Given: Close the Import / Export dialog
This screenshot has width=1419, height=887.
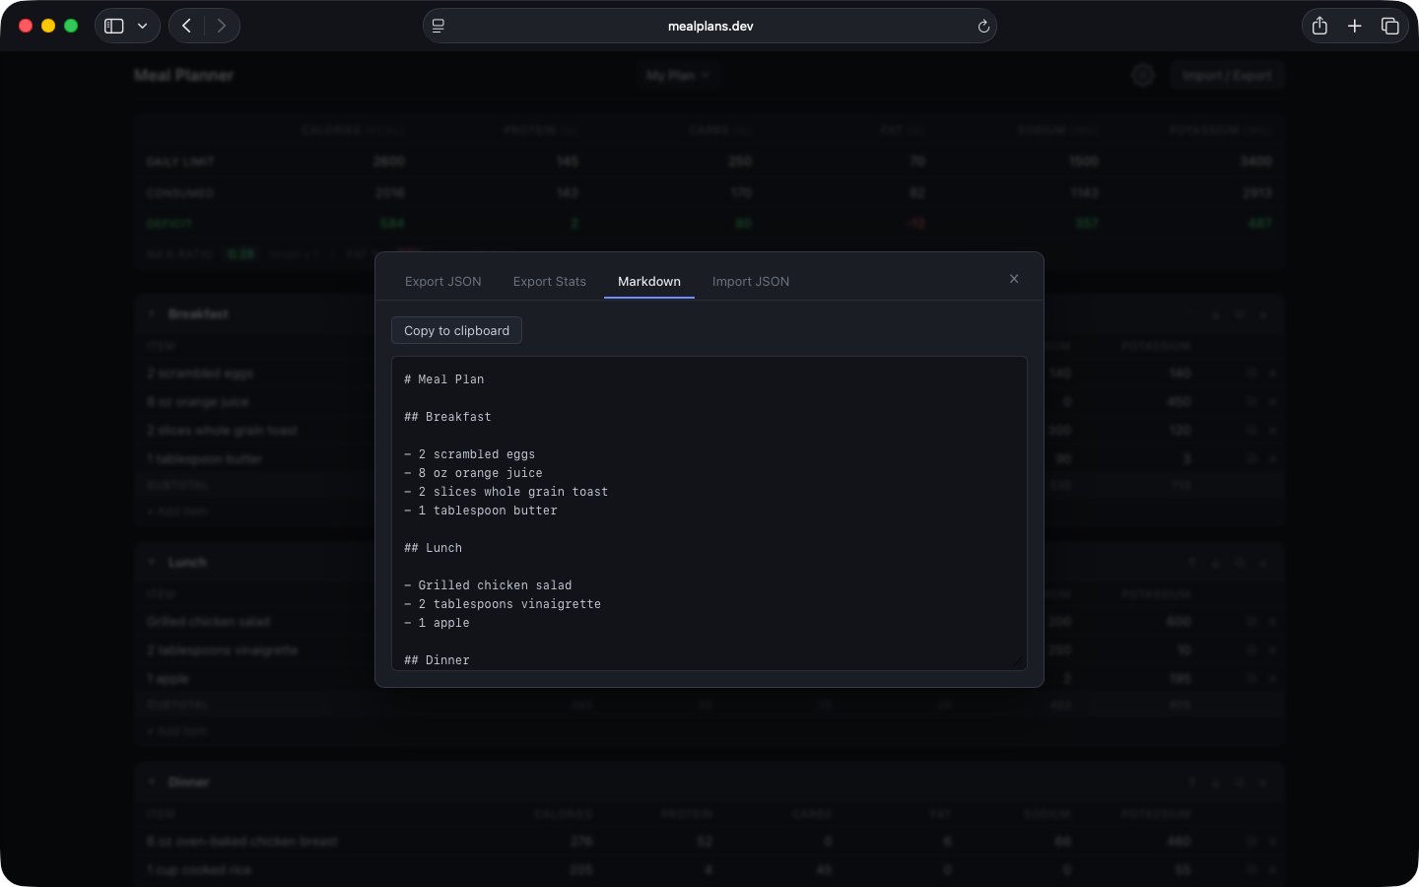Looking at the screenshot, I should point(1014,279).
